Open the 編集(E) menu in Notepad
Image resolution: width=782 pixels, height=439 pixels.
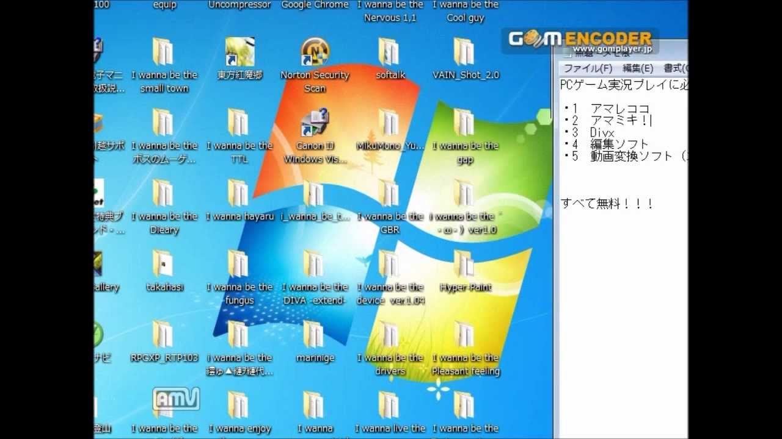(638, 68)
